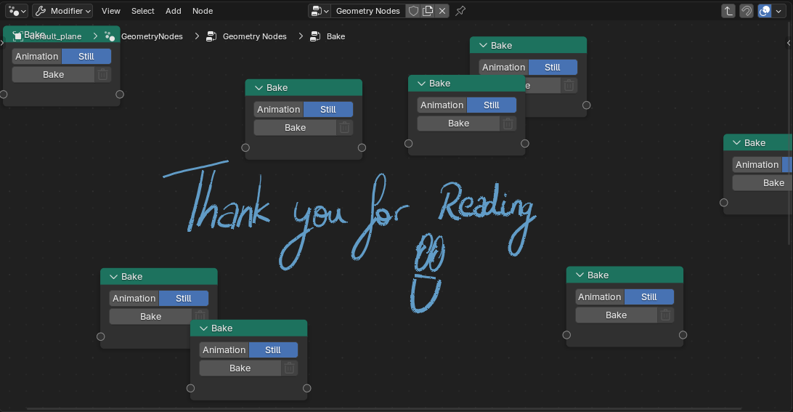The width and height of the screenshot is (793, 412).
Task: Unlink the Geometry Nodes data-block with X
Action: [x=442, y=11]
